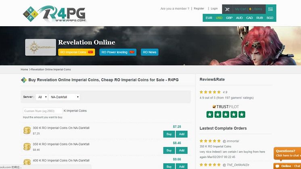The height and width of the screenshot is (169, 301).
Task: Click the gold coins icon for 350 K
Action: point(27,146)
